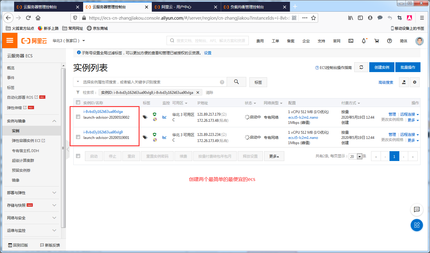Open the help question-mark icon

click(x=390, y=40)
